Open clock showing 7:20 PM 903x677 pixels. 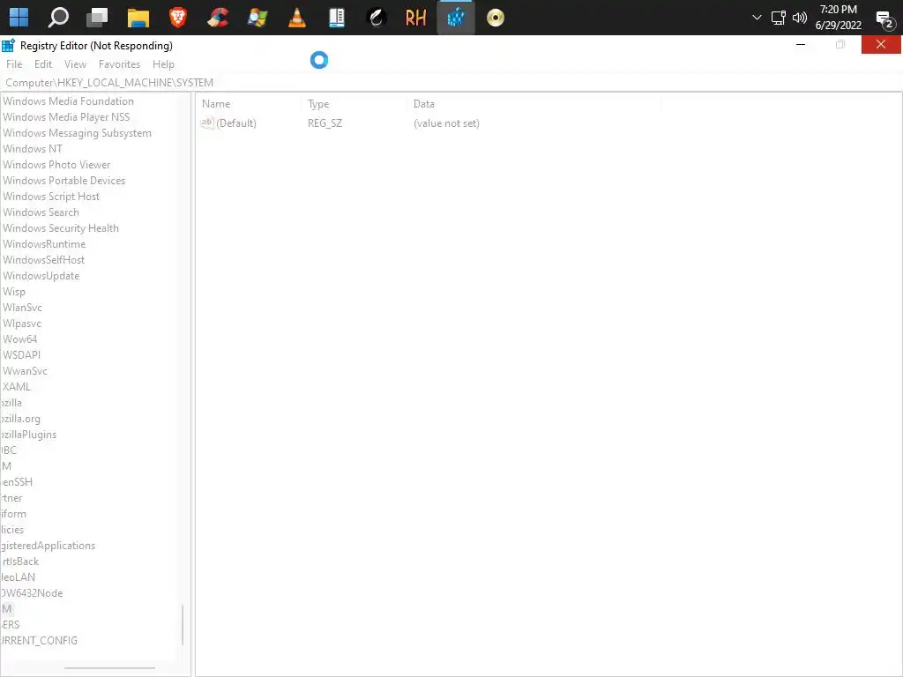coord(838,18)
